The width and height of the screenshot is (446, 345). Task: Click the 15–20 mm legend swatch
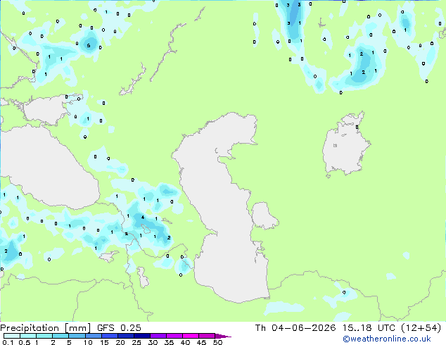(x=109, y=336)
